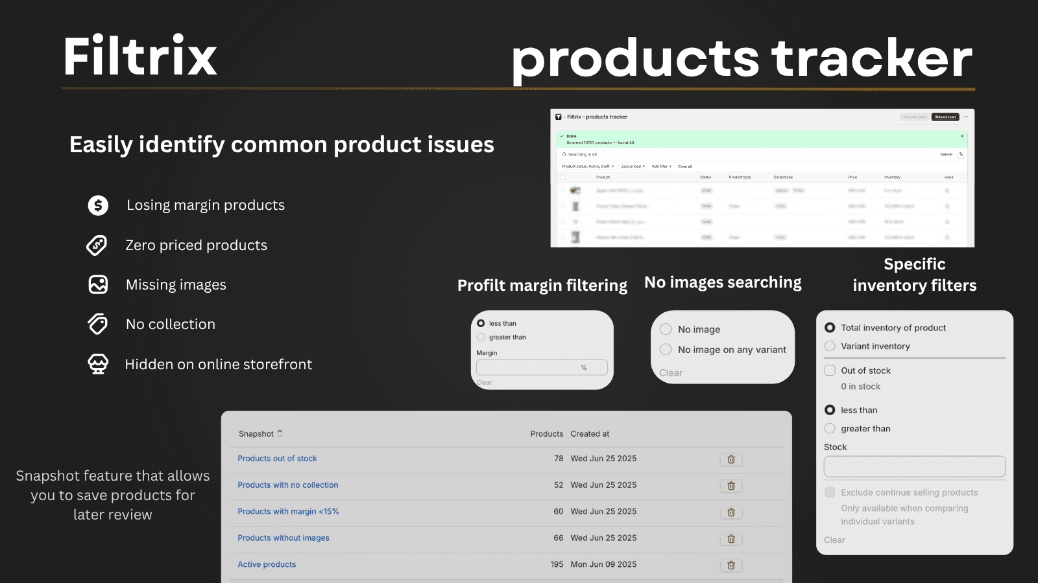Click the search magnifier in the Searching in All bar
This screenshot has height=583, width=1038.
point(564,154)
